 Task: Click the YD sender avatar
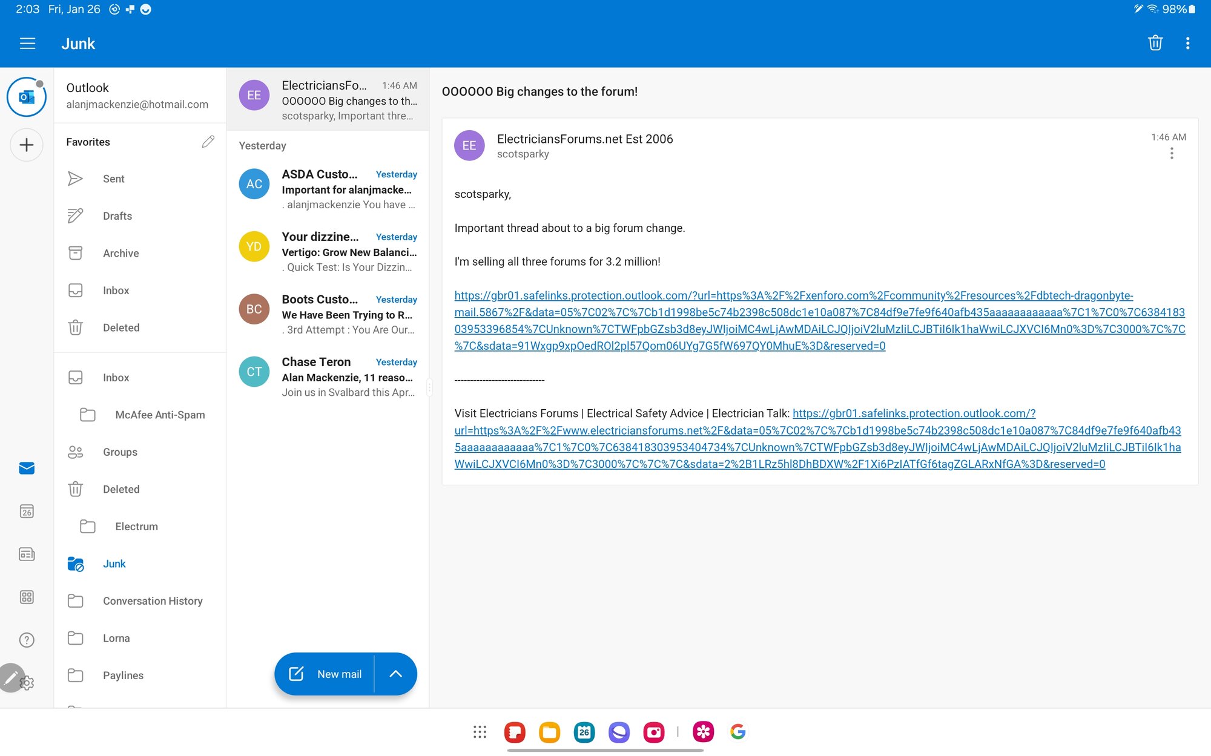[254, 246]
